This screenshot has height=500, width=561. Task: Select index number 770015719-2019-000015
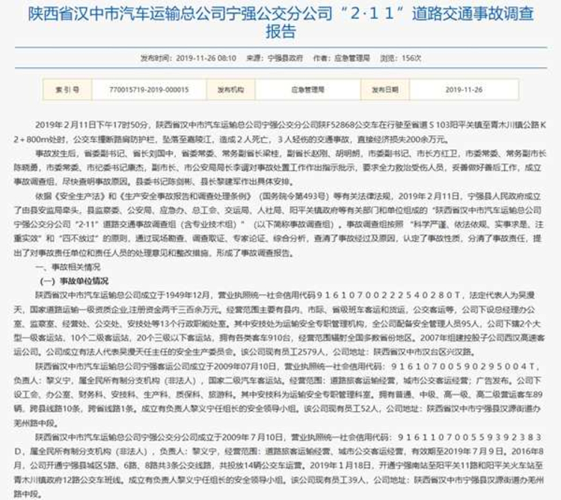point(149,90)
